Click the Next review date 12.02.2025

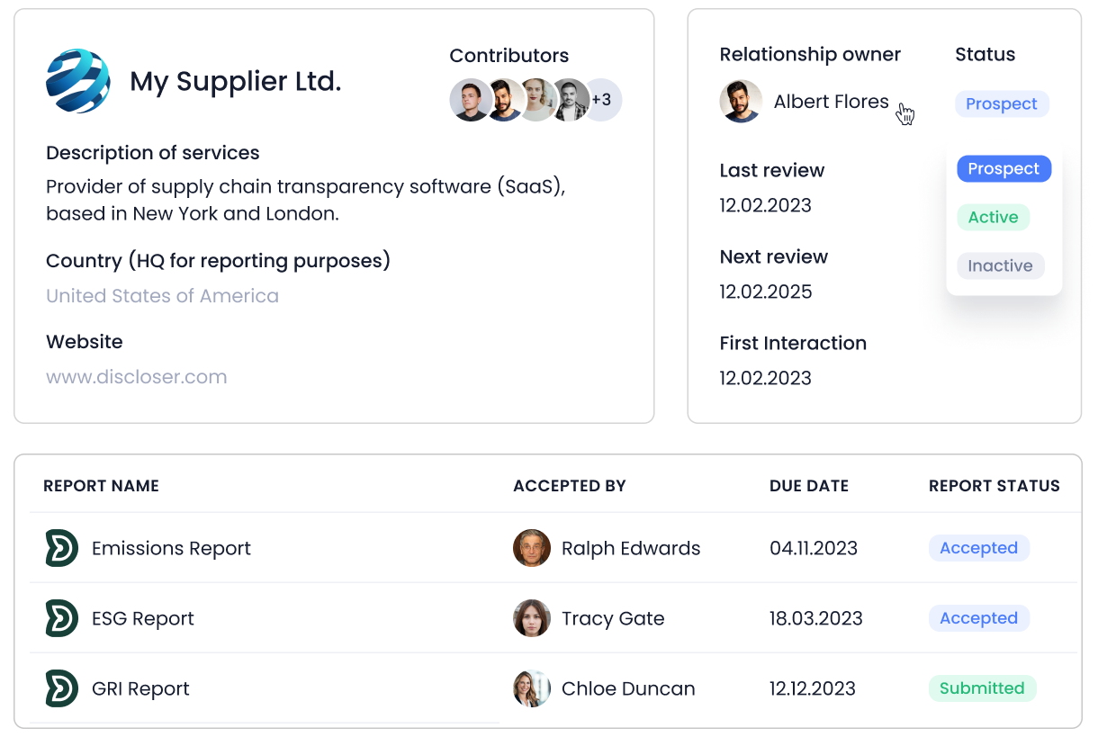point(766,292)
